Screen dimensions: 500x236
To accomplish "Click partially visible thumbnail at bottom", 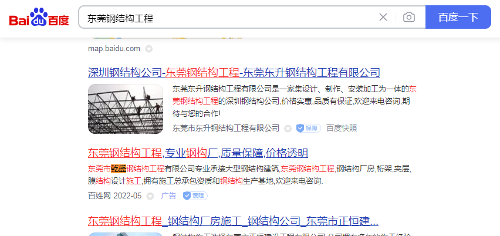I will click(x=126, y=234).
